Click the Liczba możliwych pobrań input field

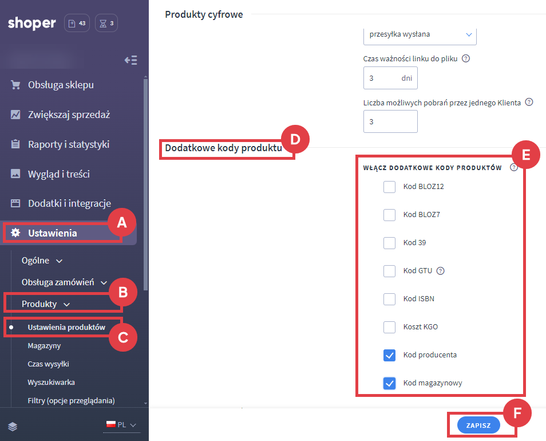(390, 122)
